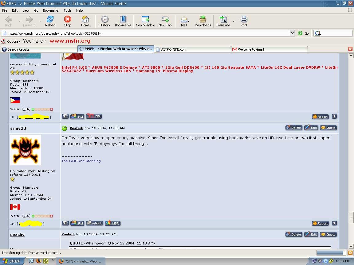
Task: Quote peachy's post
Action: click(328, 234)
